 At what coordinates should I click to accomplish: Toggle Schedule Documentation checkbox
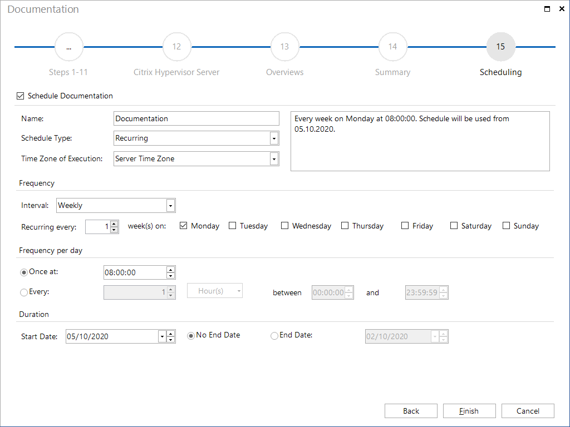click(21, 96)
